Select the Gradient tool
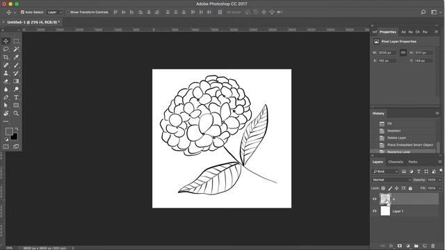Image resolution: width=445 pixels, height=250 pixels. (16, 81)
